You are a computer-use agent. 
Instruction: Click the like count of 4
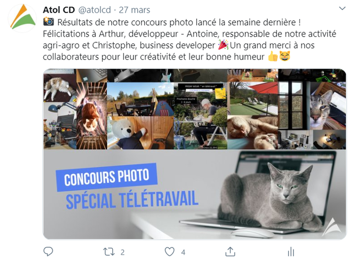(x=183, y=252)
